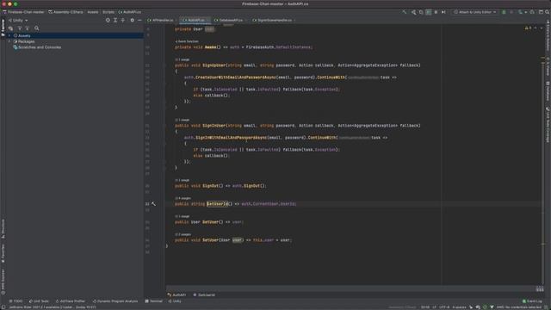Click the usages hint above GetUserId
The image size is (551, 310).
183,198
